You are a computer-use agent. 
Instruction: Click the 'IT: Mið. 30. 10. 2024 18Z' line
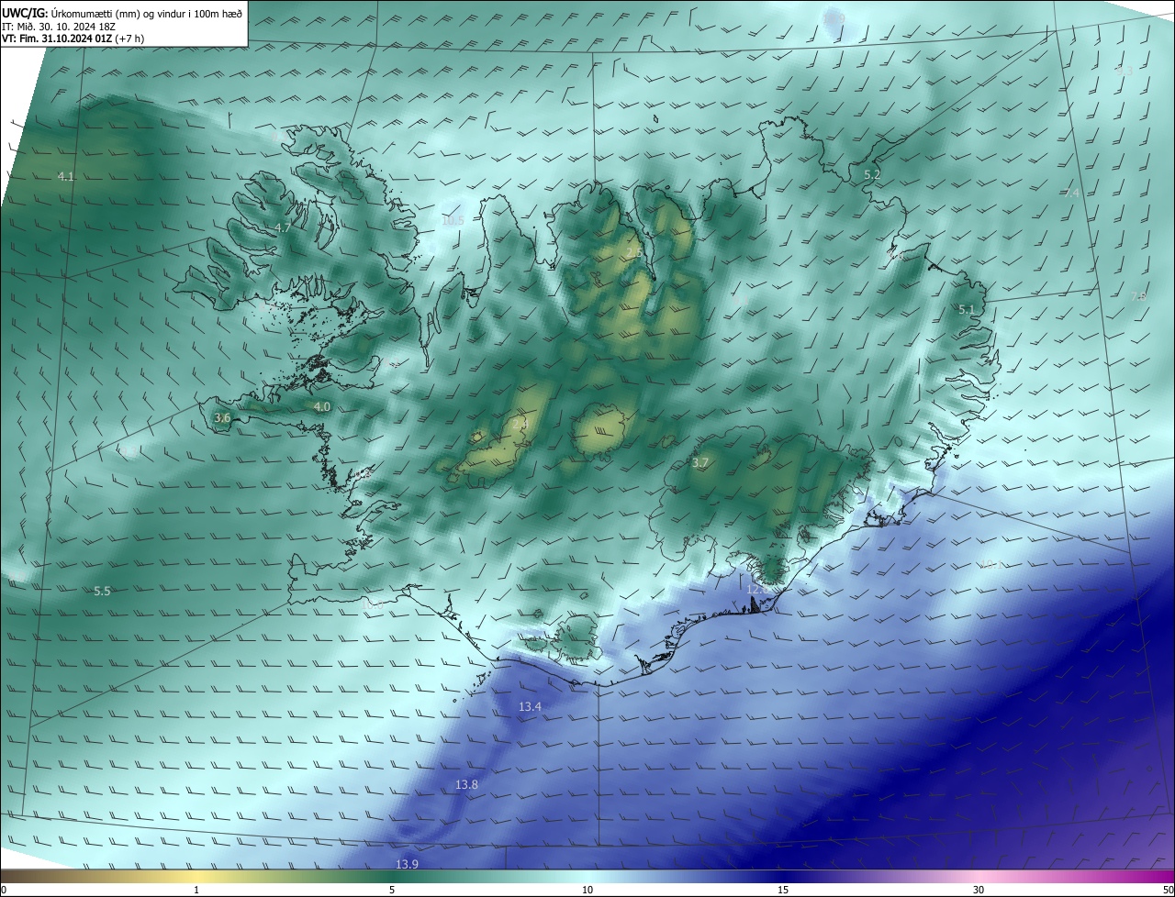pos(61,27)
